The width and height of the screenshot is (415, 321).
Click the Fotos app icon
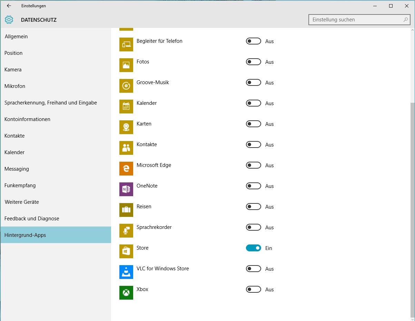(x=126, y=65)
